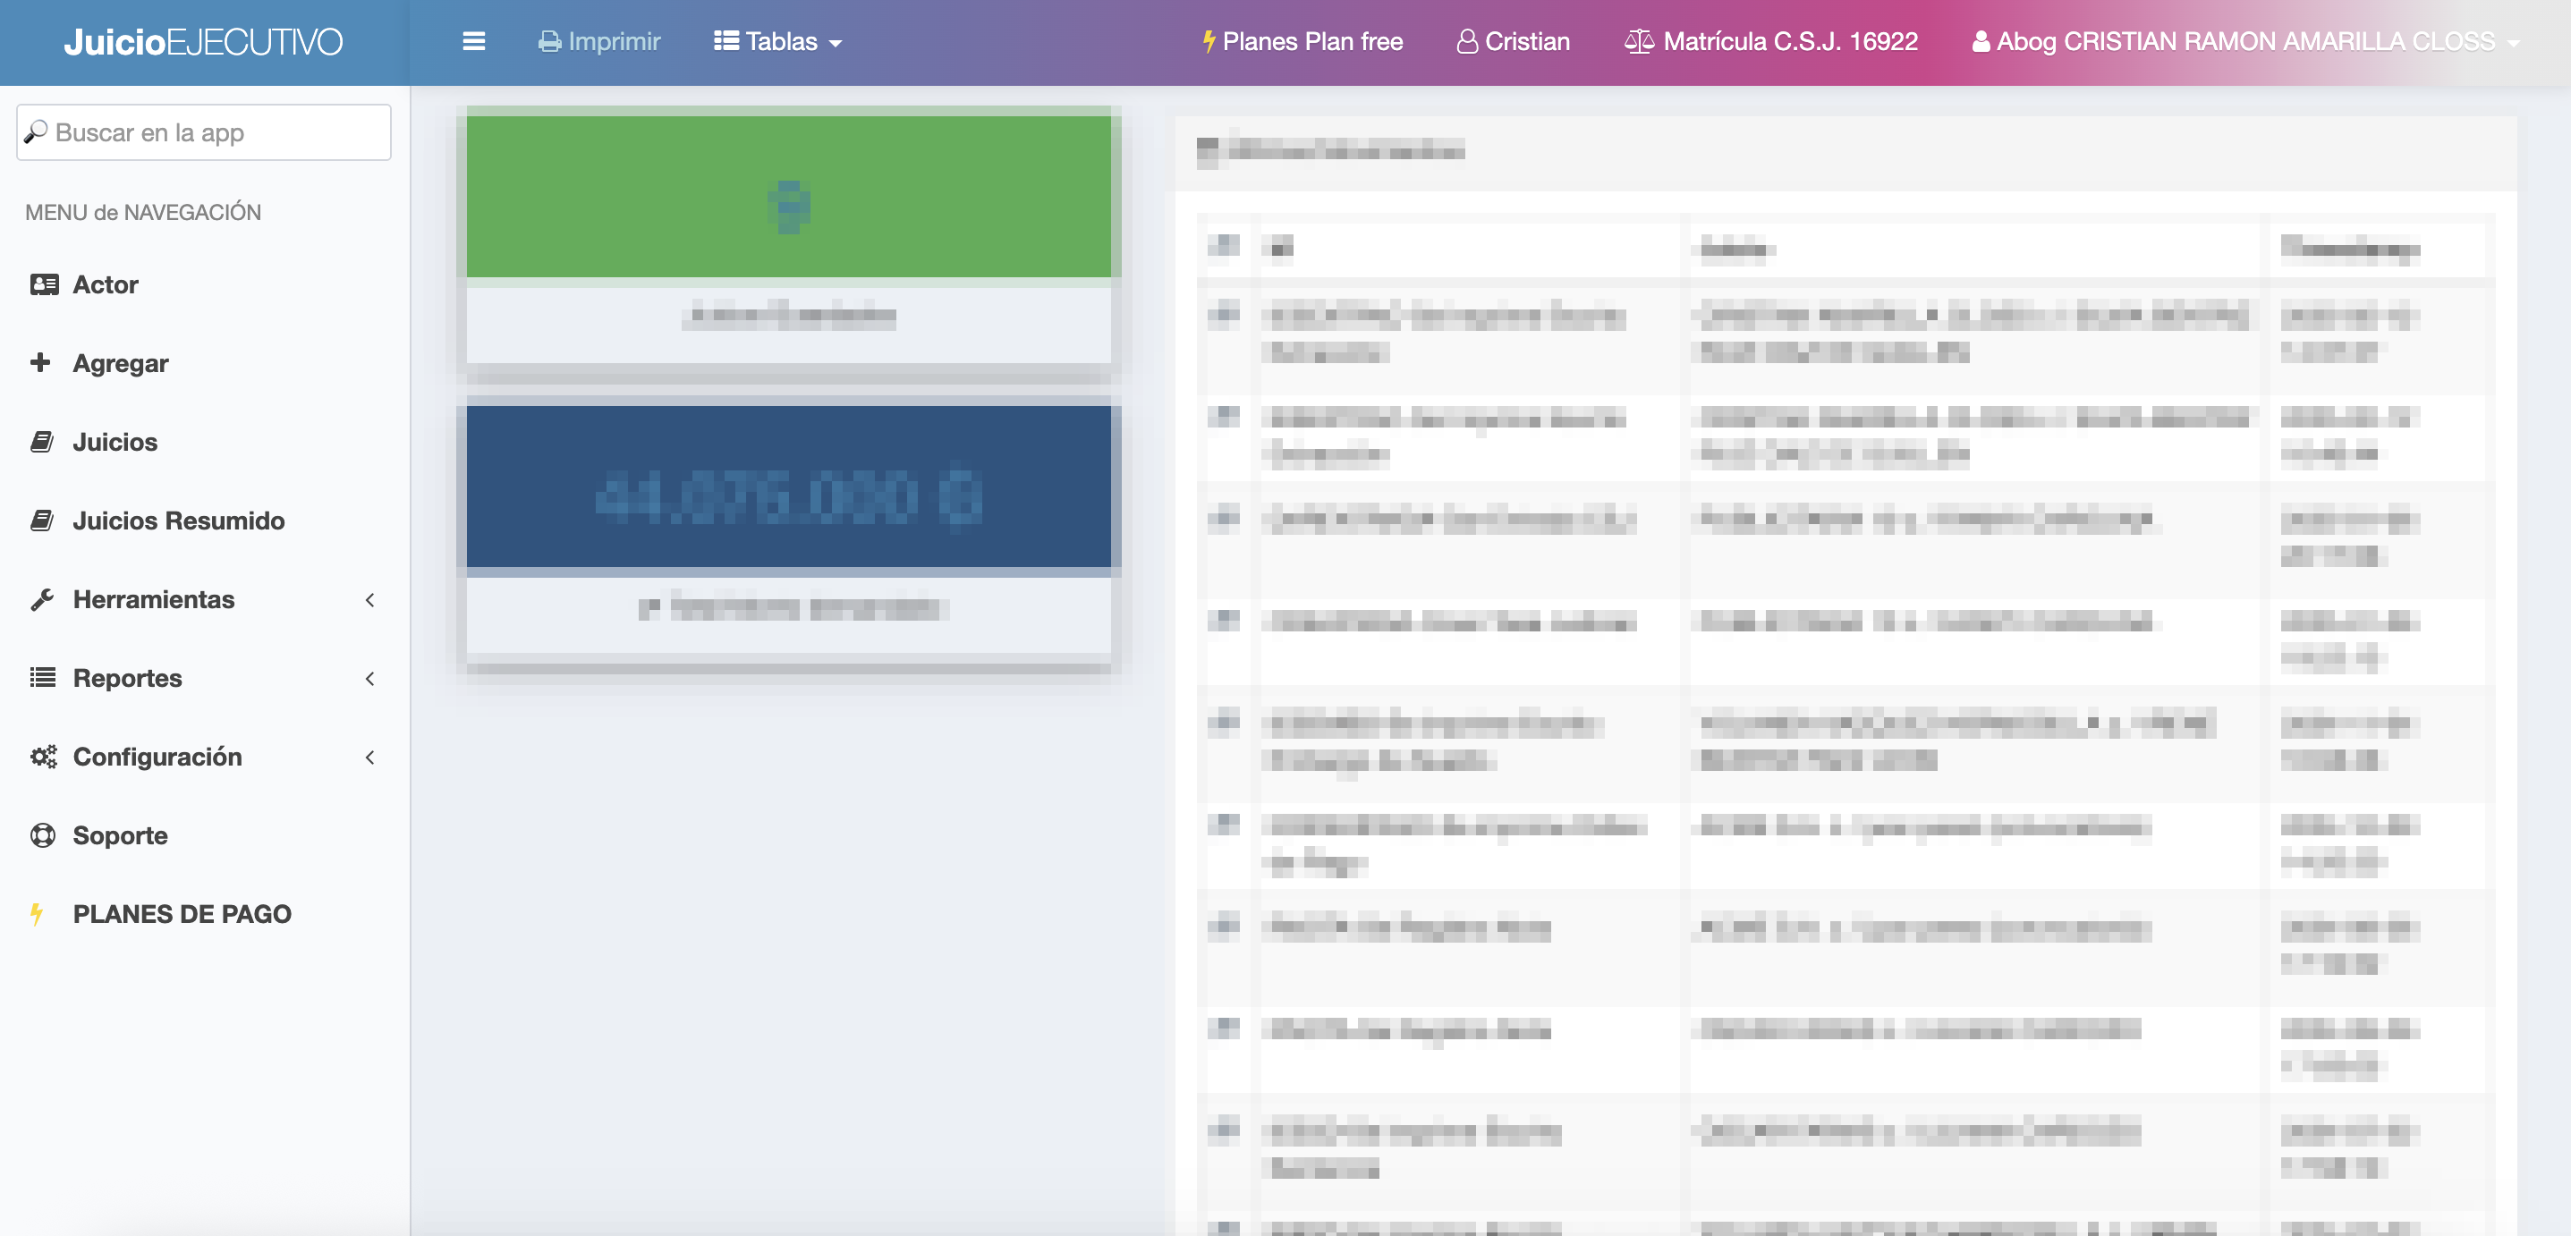Open Planes Plan free link

[x=1302, y=42]
